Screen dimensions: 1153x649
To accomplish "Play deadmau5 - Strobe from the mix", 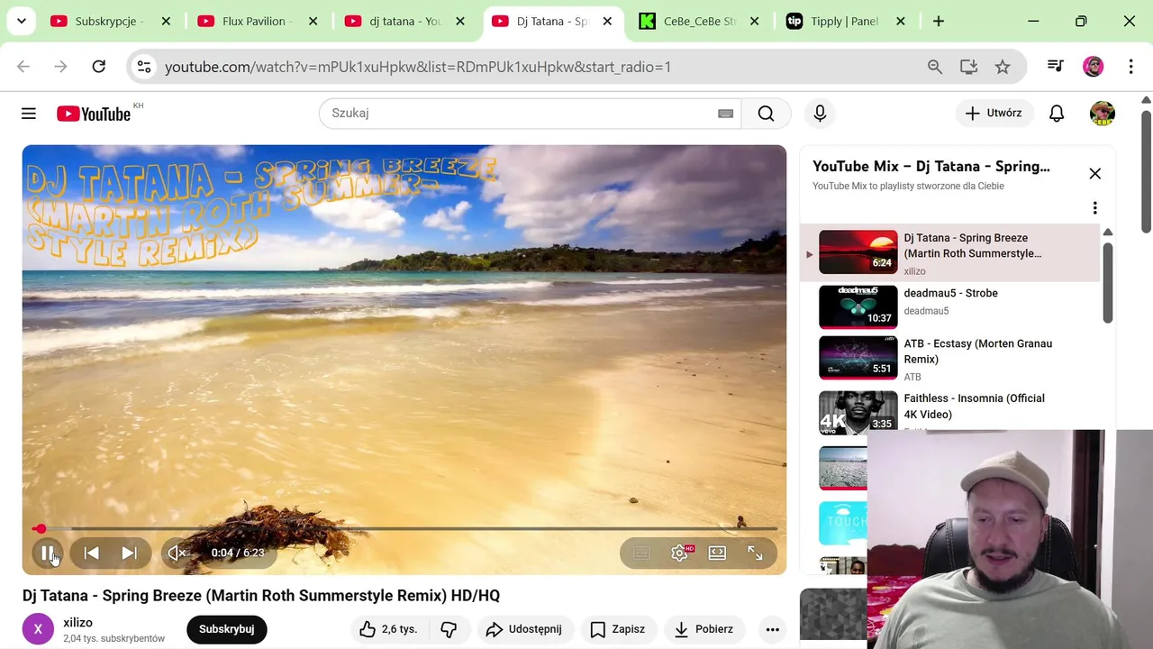I will (x=950, y=306).
